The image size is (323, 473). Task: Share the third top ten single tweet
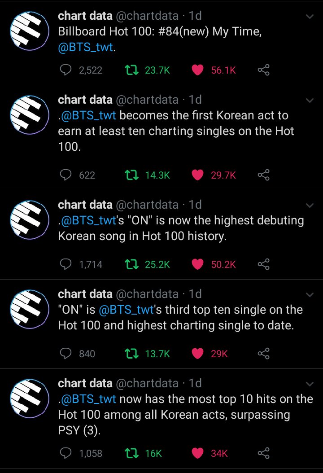point(264,354)
